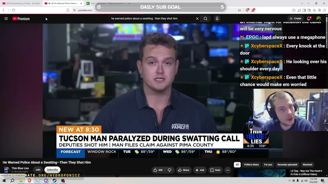Image resolution: width=328 pixels, height=184 pixels.
Task: Go to YouTube Premium home logo
Action: tap(21, 19)
